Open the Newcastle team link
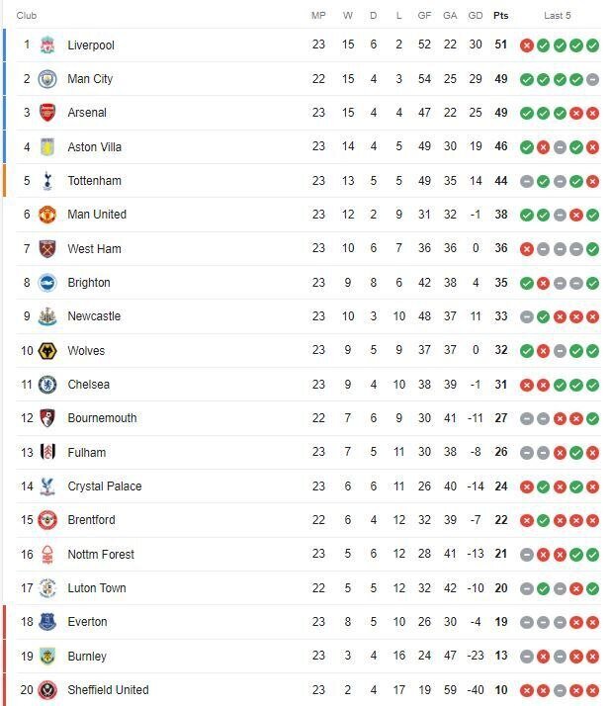 [x=94, y=316]
